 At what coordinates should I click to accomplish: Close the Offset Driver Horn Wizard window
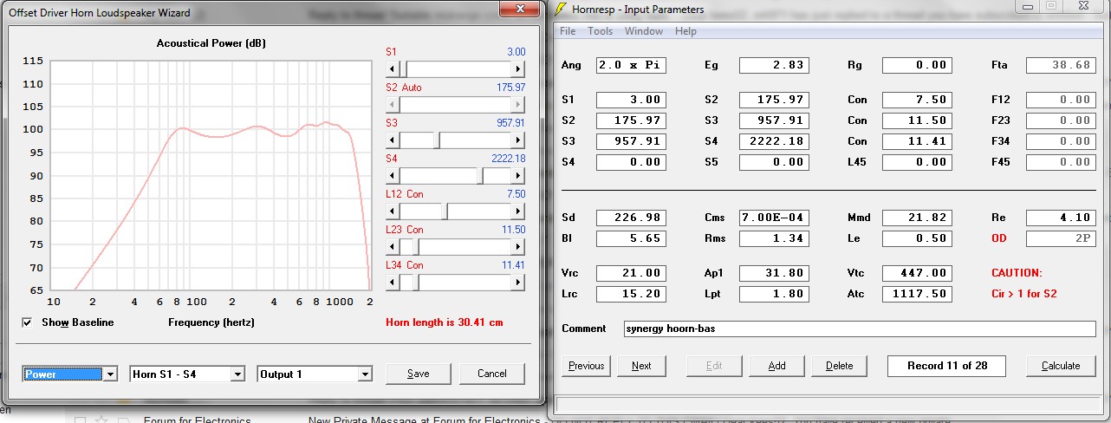pyautogui.click(x=519, y=7)
